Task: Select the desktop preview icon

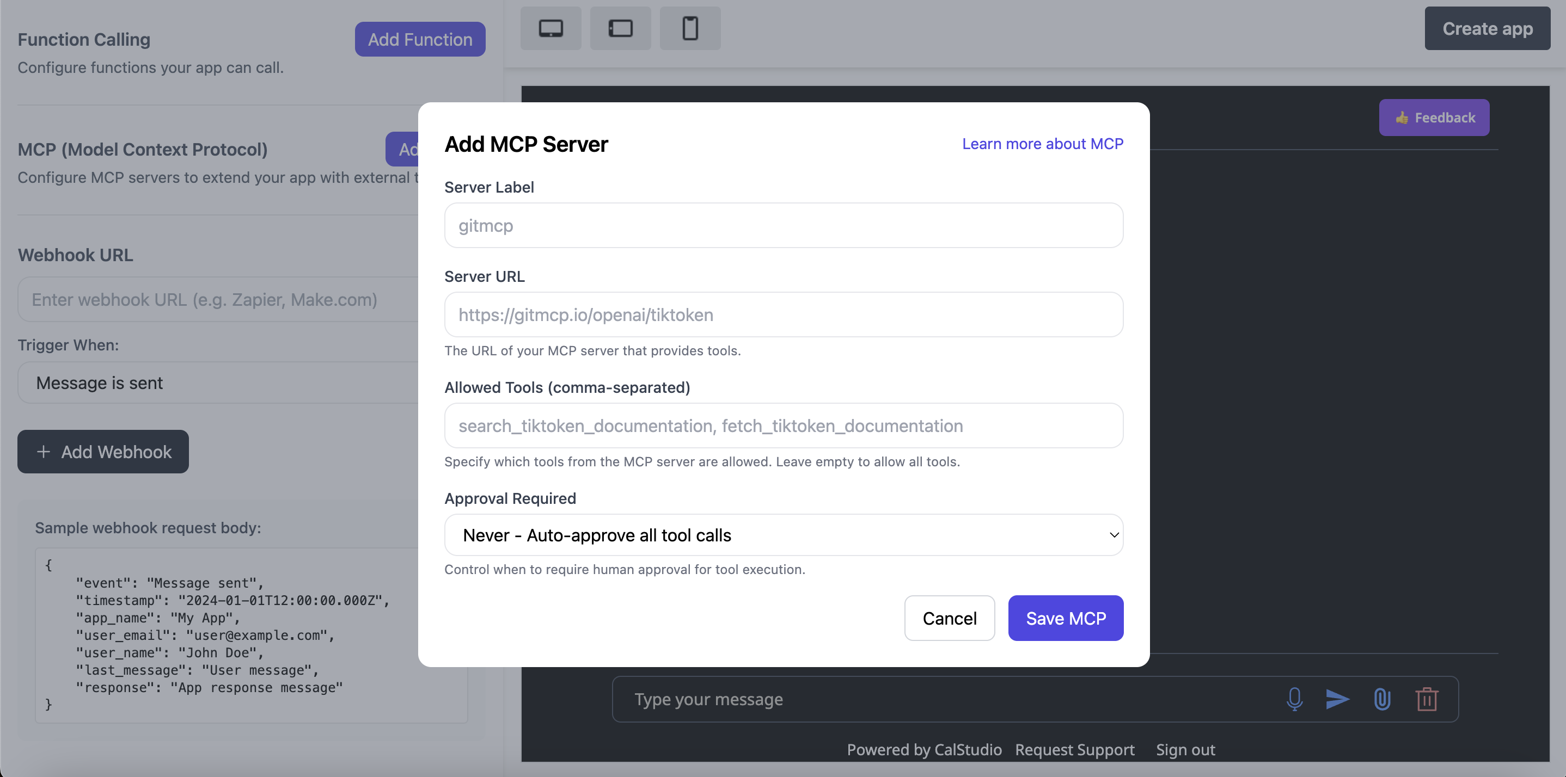Action: (551, 28)
